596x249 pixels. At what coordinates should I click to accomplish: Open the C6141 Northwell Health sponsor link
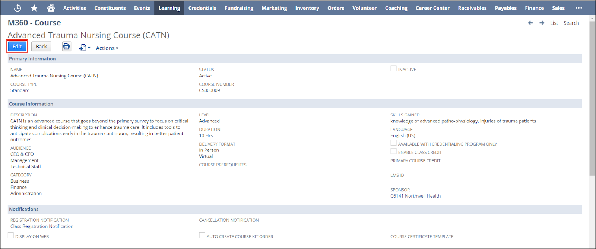415,196
